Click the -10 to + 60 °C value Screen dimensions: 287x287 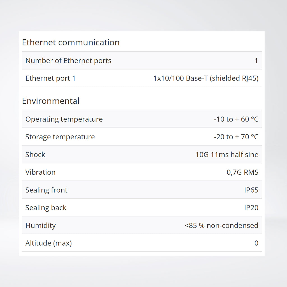click(x=236, y=119)
